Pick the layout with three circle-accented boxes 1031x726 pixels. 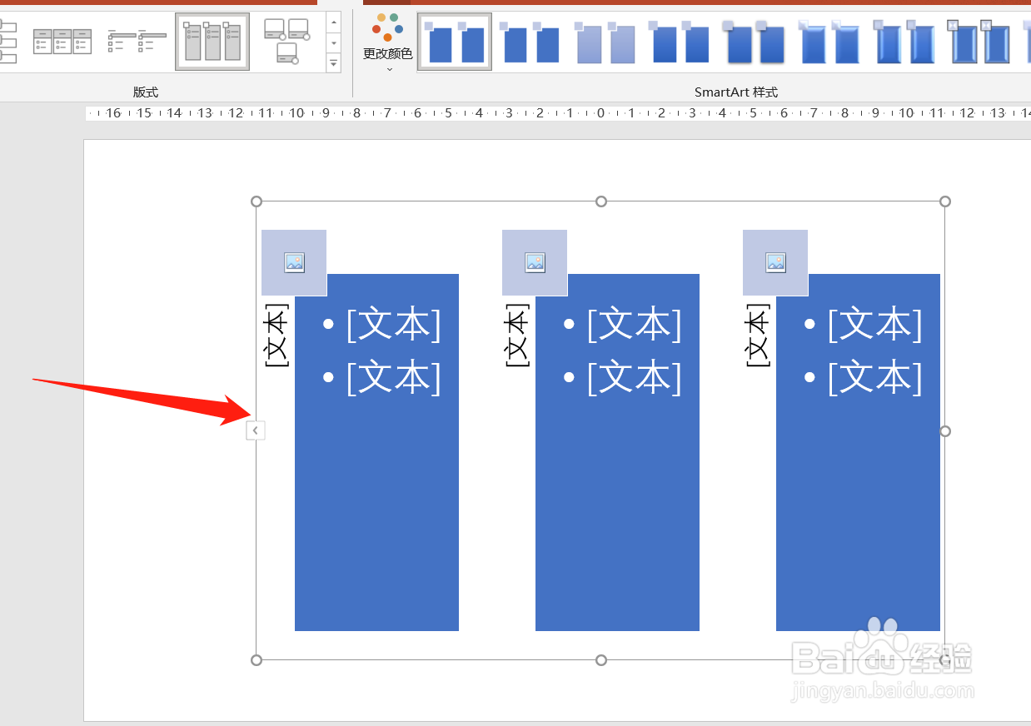coord(286,42)
